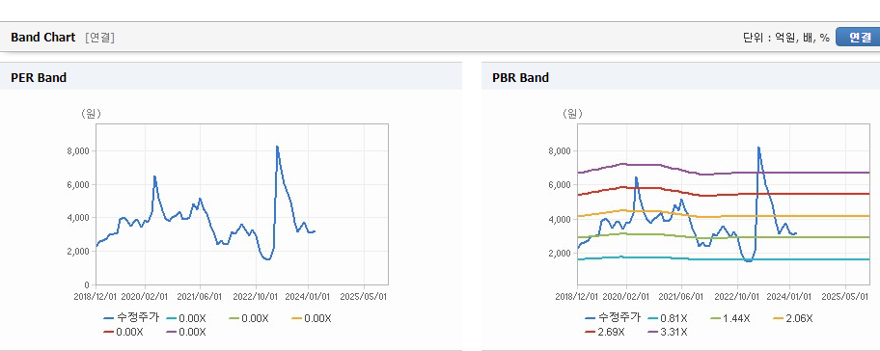Click 2020/02/01 on PER Band axis

[145, 296]
